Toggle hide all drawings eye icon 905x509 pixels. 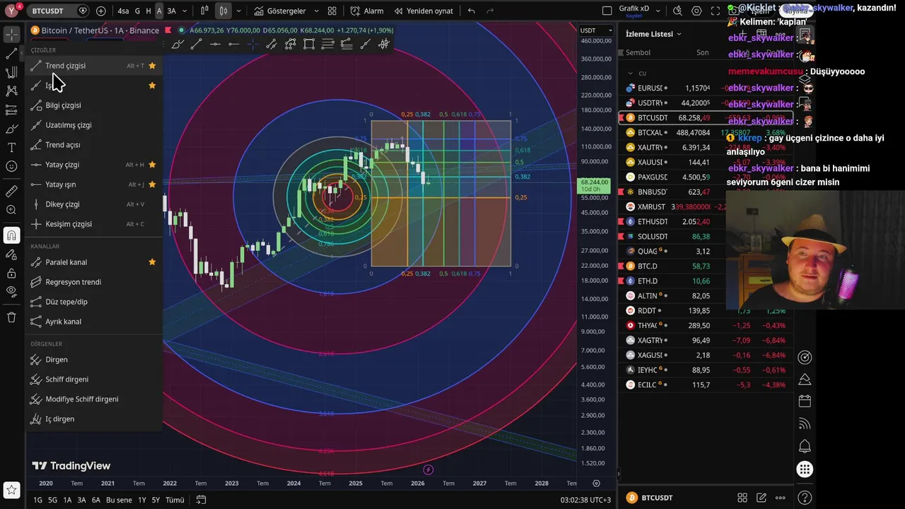[11, 291]
